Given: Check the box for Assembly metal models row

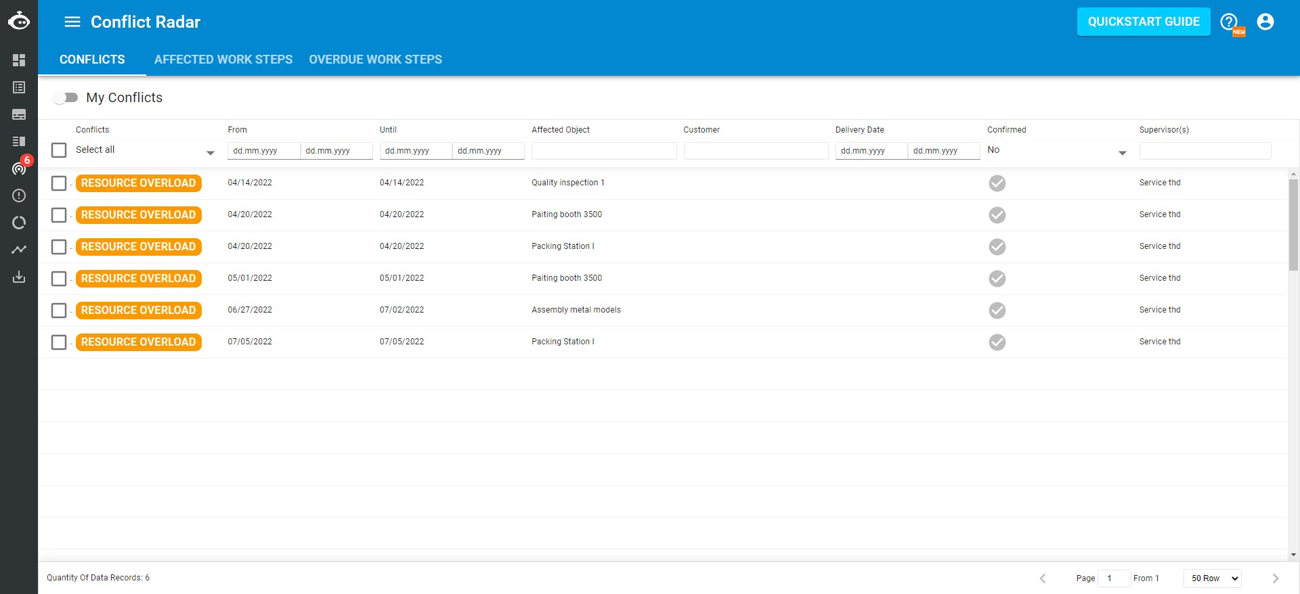Looking at the screenshot, I should (x=59, y=311).
